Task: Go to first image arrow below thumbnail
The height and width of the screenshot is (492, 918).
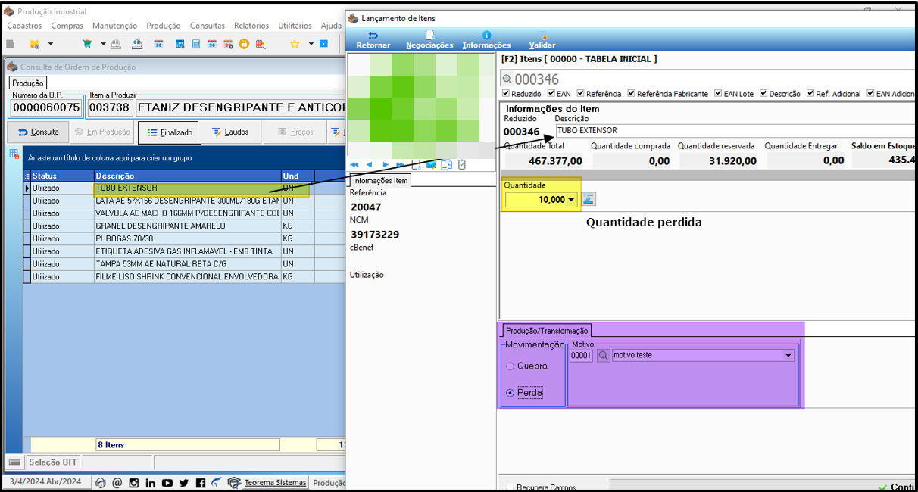Action: point(354,164)
